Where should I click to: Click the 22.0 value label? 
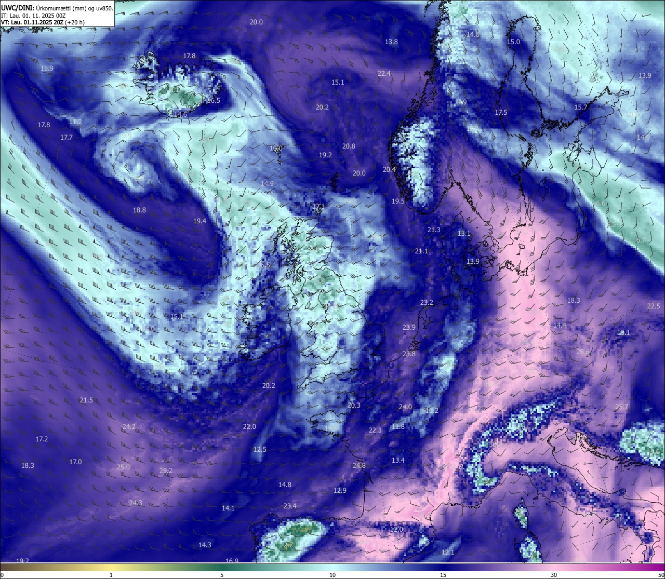(x=249, y=426)
